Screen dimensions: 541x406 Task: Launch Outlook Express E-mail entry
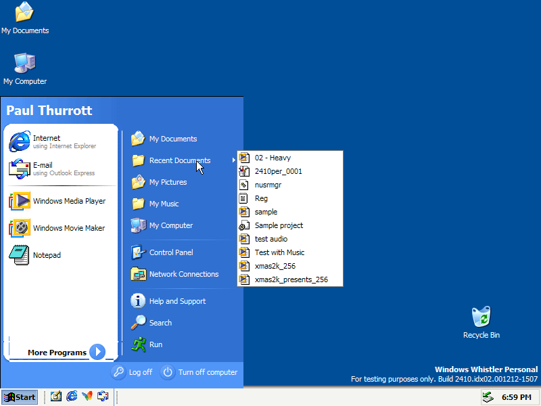click(x=54, y=168)
